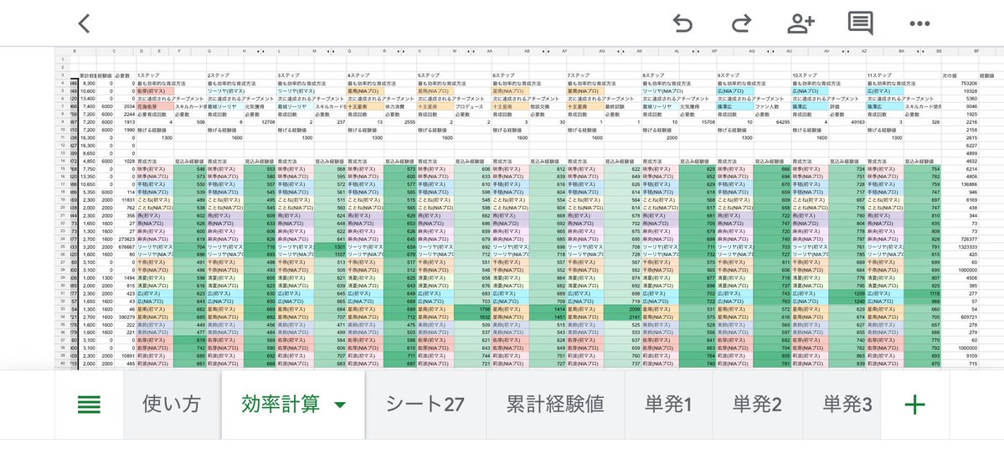This screenshot has width=1004, height=464.
Task: Undo the last edit
Action: pos(682,23)
